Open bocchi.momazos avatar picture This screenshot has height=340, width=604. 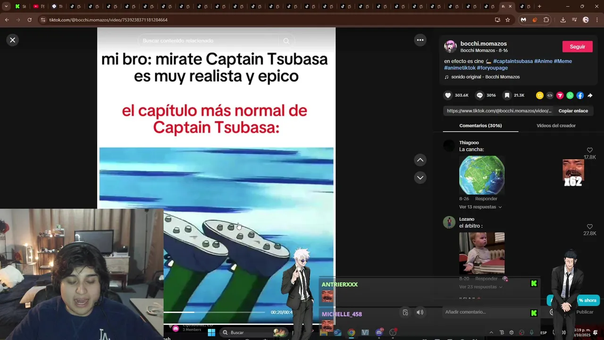point(450,47)
